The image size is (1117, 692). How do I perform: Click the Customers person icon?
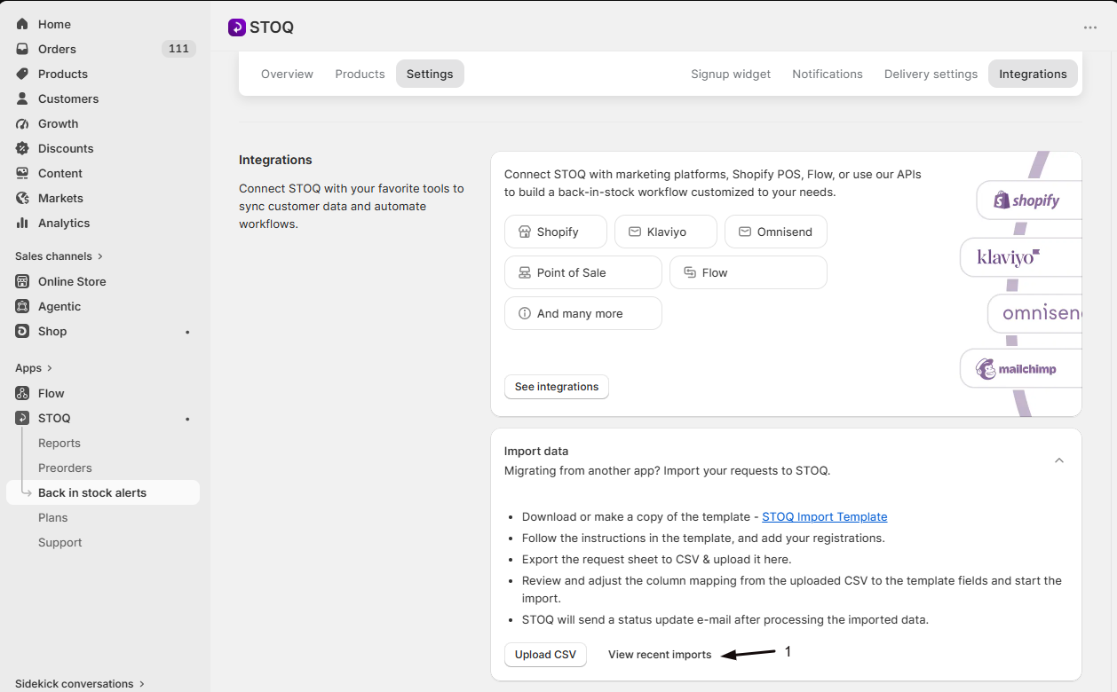[22, 98]
